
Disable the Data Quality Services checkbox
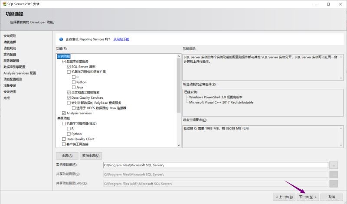coord(69,98)
